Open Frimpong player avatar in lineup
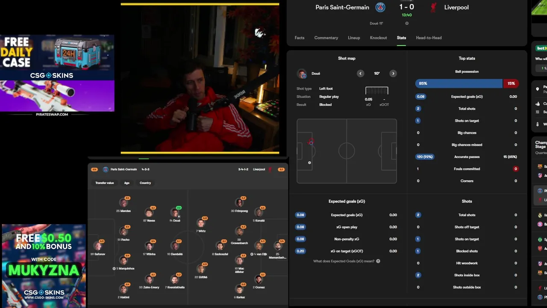547x308 pixels. click(x=239, y=203)
